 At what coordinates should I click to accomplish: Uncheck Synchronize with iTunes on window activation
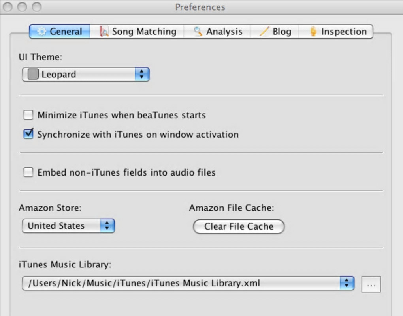pos(28,134)
